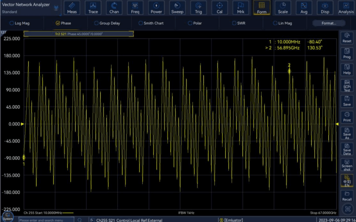This screenshot has height=222, width=356.
Task: Expand the Vector Network Analyzer mode dropdown
Action: (56, 7)
